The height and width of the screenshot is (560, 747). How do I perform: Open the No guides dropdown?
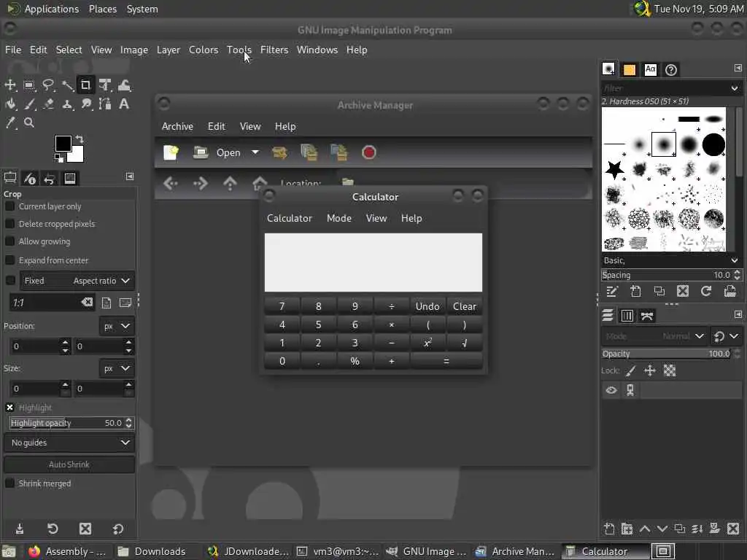[x=69, y=443]
